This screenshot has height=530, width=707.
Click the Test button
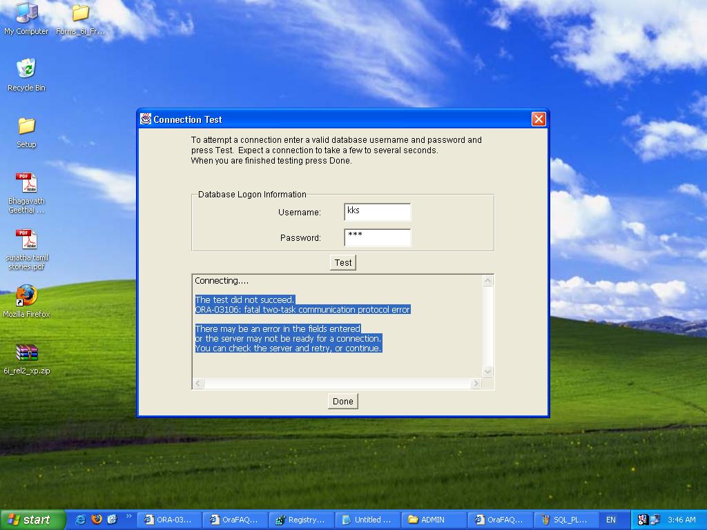343,262
